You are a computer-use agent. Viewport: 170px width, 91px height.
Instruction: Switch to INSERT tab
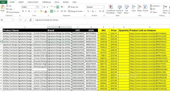click(21, 2)
